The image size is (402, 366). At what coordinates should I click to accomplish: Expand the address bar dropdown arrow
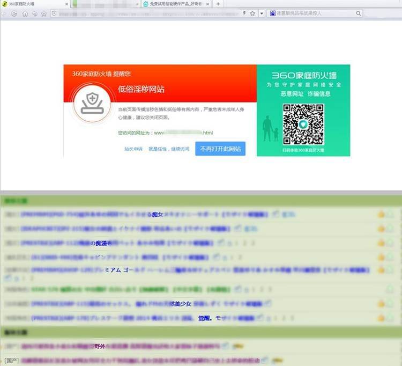[262, 13]
